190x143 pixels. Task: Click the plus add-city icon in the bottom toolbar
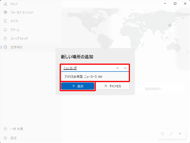click(x=180, y=134)
